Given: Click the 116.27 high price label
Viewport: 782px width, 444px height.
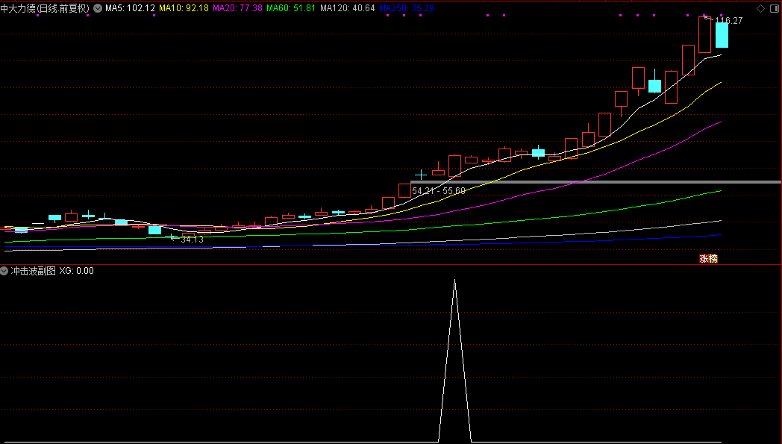Looking at the screenshot, I should point(728,20).
